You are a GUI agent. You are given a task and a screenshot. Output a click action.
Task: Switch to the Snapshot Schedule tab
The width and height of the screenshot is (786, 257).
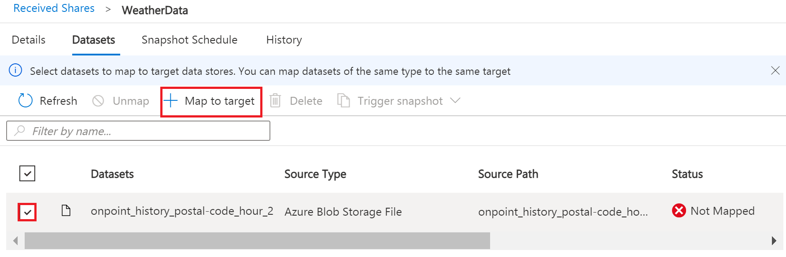tap(189, 40)
